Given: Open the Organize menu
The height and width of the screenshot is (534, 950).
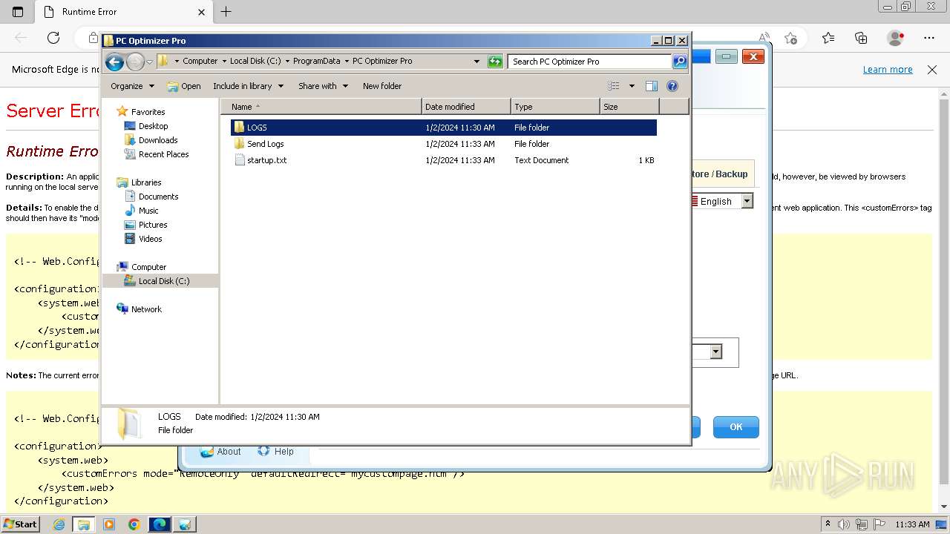Looking at the screenshot, I should point(132,86).
